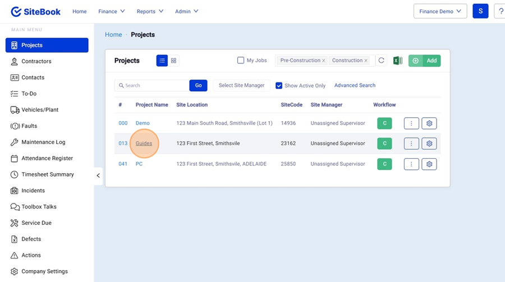505x282 pixels.
Task: Click the green Add project button
Action: 425,61
